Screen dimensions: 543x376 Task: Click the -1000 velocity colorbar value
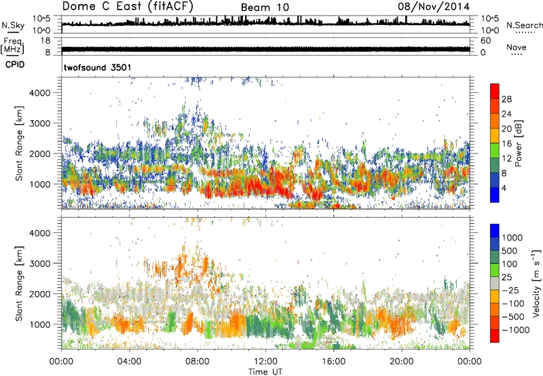[515, 330]
